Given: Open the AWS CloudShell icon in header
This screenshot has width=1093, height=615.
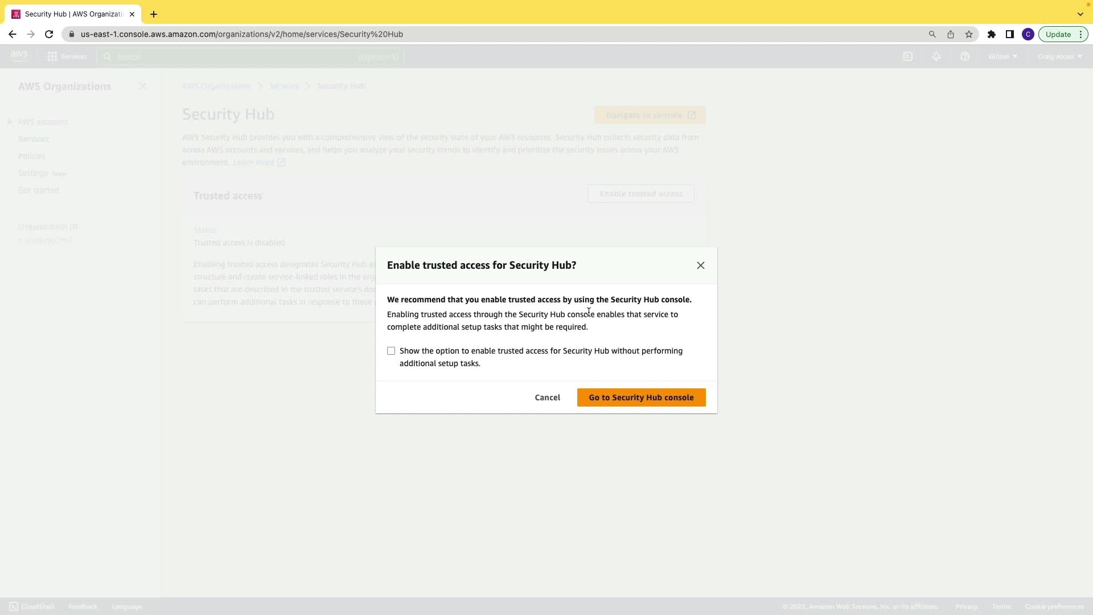Looking at the screenshot, I should pos(908,56).
